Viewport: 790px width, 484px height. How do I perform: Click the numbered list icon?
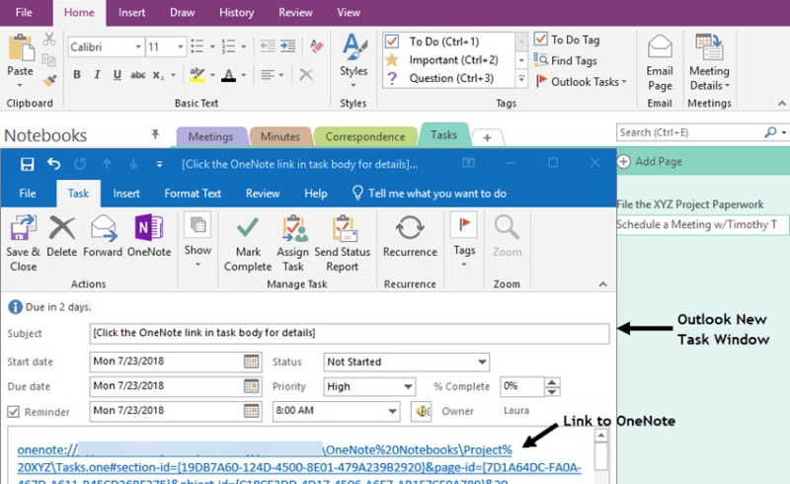pyautogui.click(x=229, y=46)
